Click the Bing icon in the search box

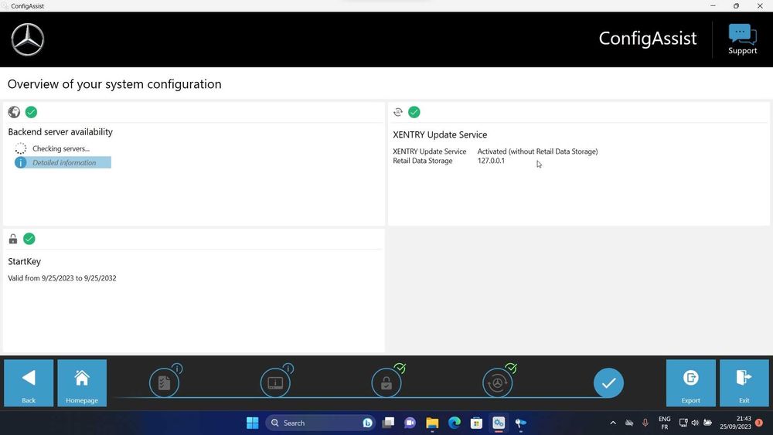pyautogui.click(x=367, y=423)
